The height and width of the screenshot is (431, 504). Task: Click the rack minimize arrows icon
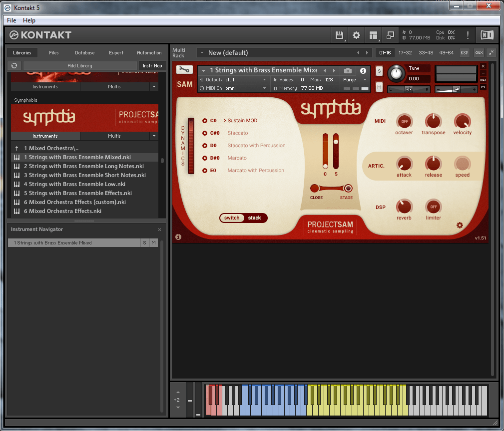coord(492,53)
